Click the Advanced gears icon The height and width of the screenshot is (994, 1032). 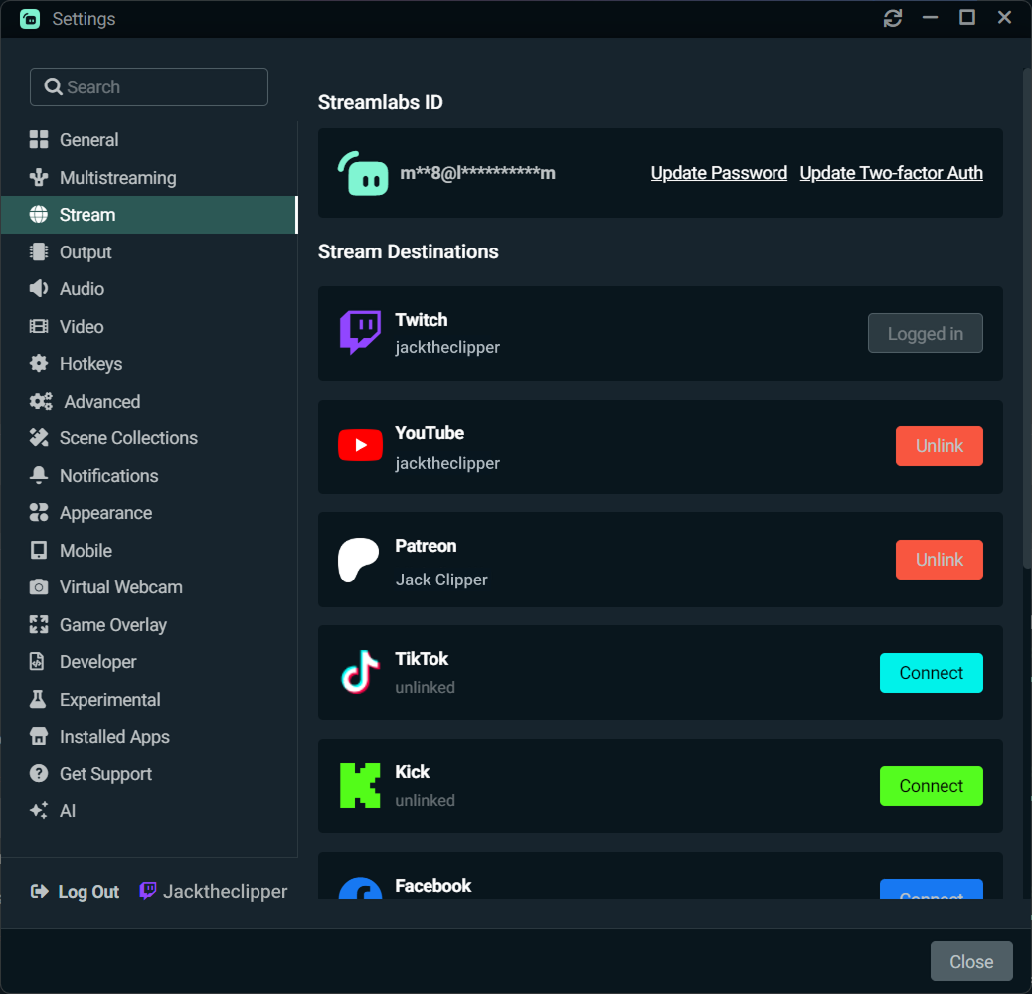coord(41,401)
